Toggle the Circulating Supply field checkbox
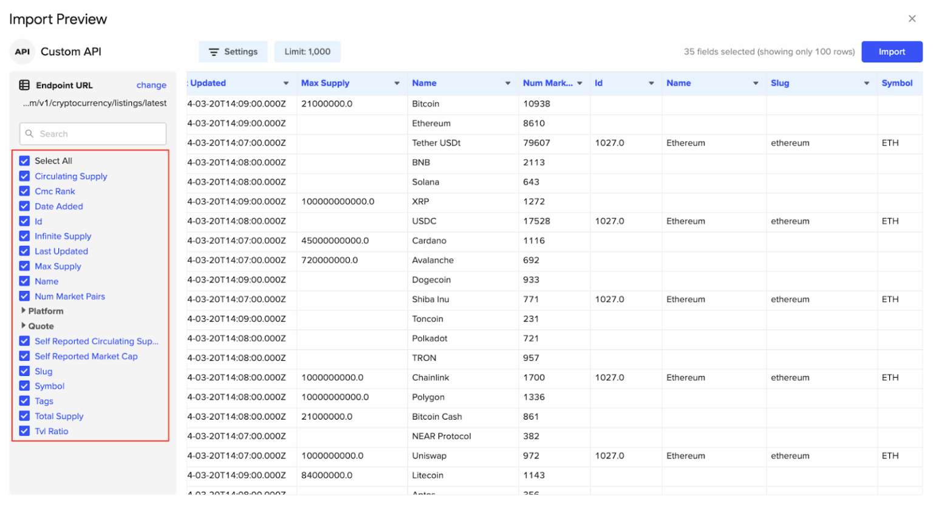 [24, 176]
